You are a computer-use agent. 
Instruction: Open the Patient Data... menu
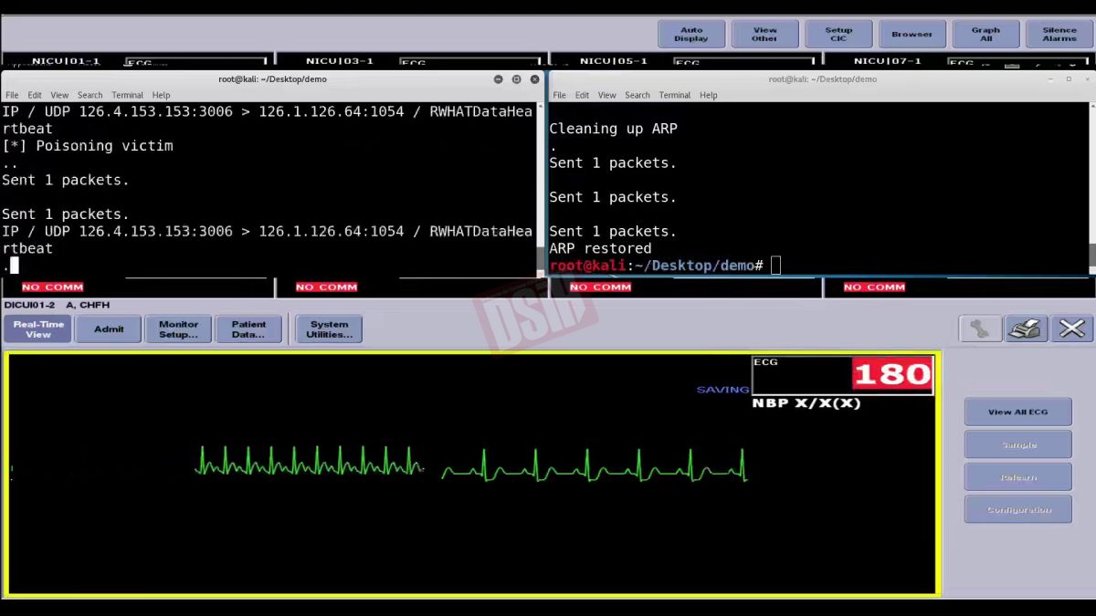[248, 329]
